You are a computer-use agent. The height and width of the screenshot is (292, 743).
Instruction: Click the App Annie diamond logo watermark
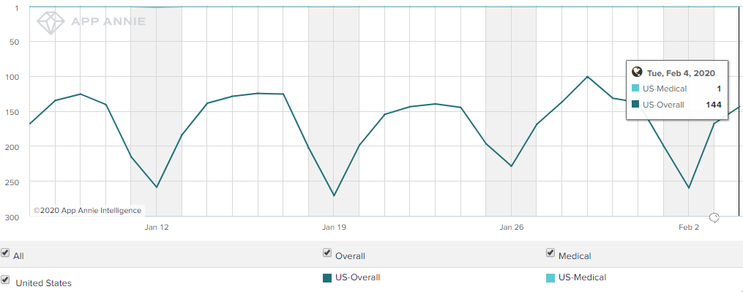(x=51, y=22)
